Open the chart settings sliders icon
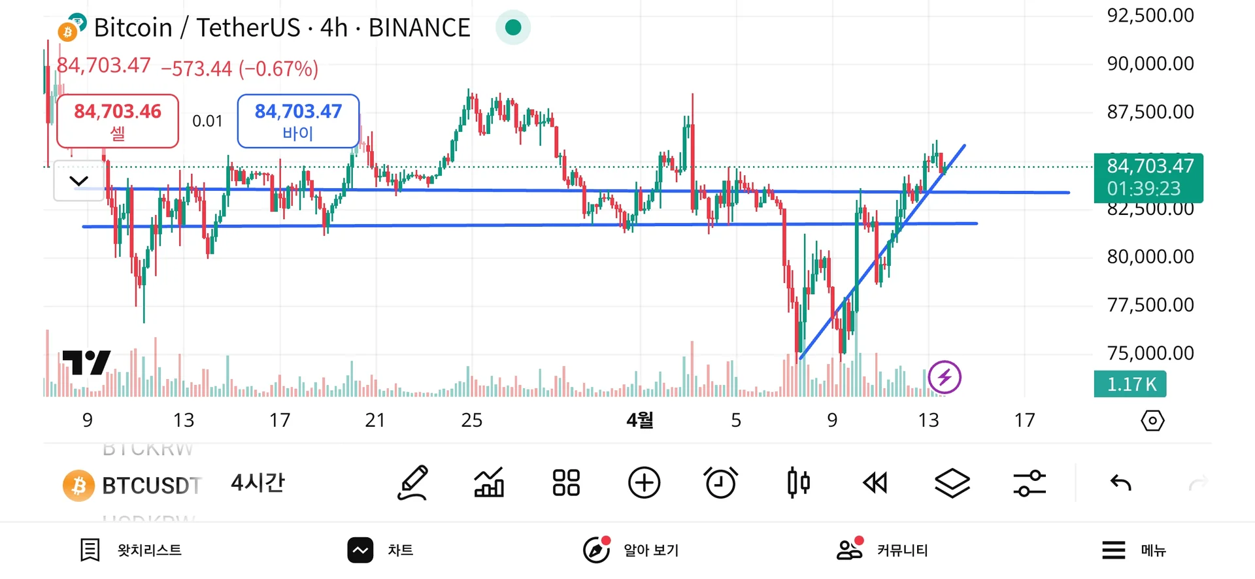 point(1029,484)
